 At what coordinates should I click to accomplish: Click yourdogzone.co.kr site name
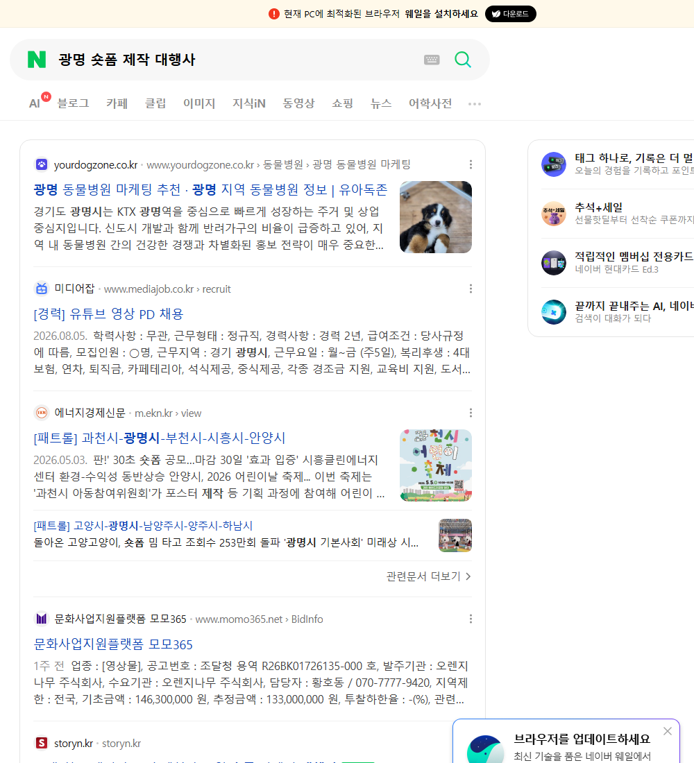[96, 165]
